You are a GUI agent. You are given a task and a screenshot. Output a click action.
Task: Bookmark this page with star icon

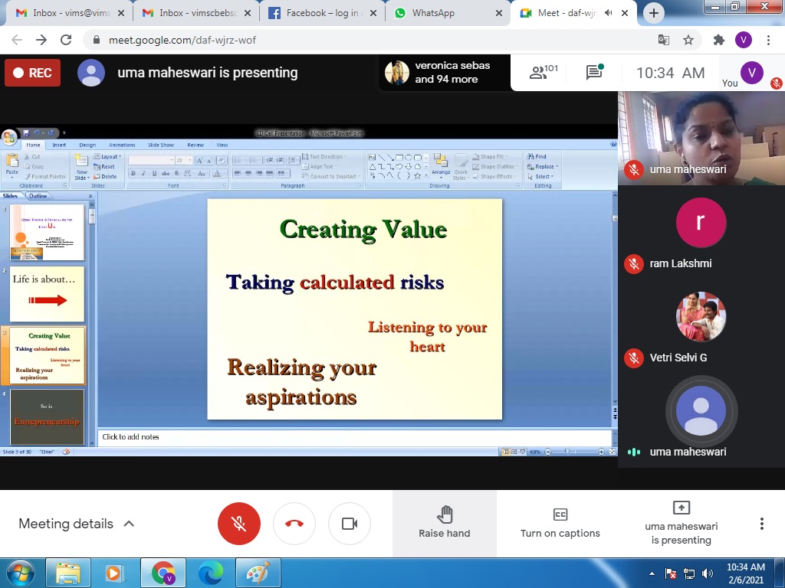point(688,40)
